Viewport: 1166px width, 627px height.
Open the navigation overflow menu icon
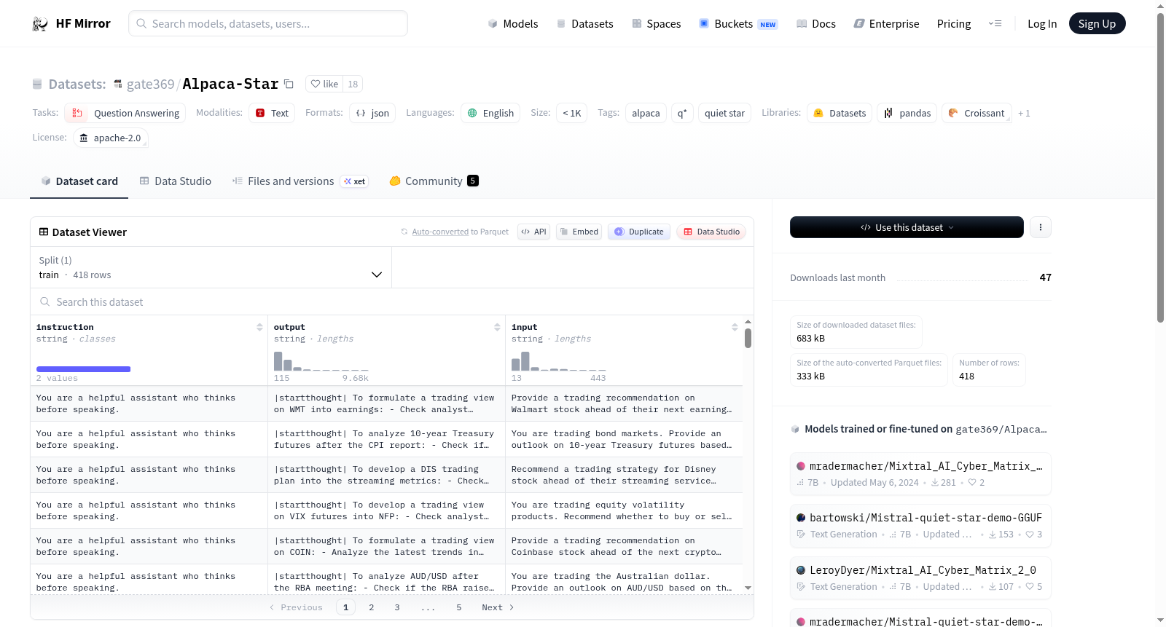tap(995, 24)
